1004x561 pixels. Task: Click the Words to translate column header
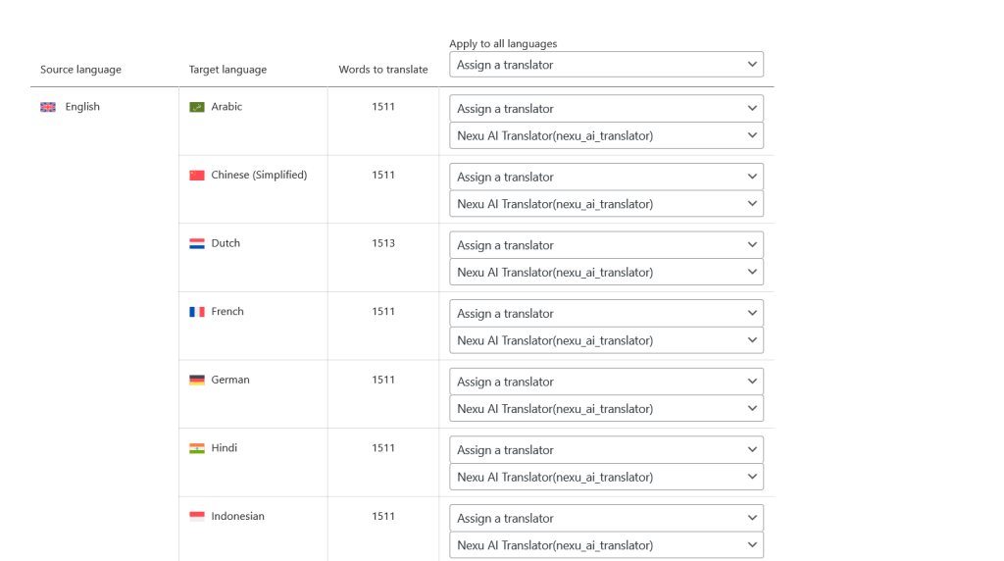pyautogui.click(x=383, y=70)
